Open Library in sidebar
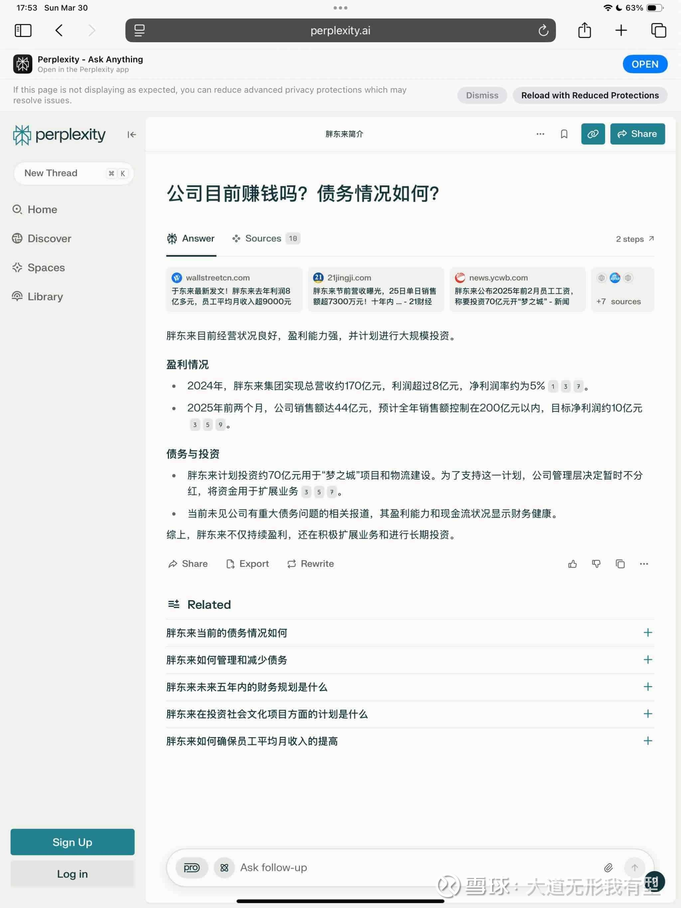 point(37,296)
